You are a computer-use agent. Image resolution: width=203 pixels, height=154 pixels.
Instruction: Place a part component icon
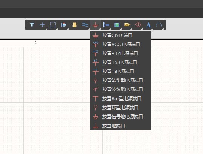pyautogui.click(x=75, y=25)
